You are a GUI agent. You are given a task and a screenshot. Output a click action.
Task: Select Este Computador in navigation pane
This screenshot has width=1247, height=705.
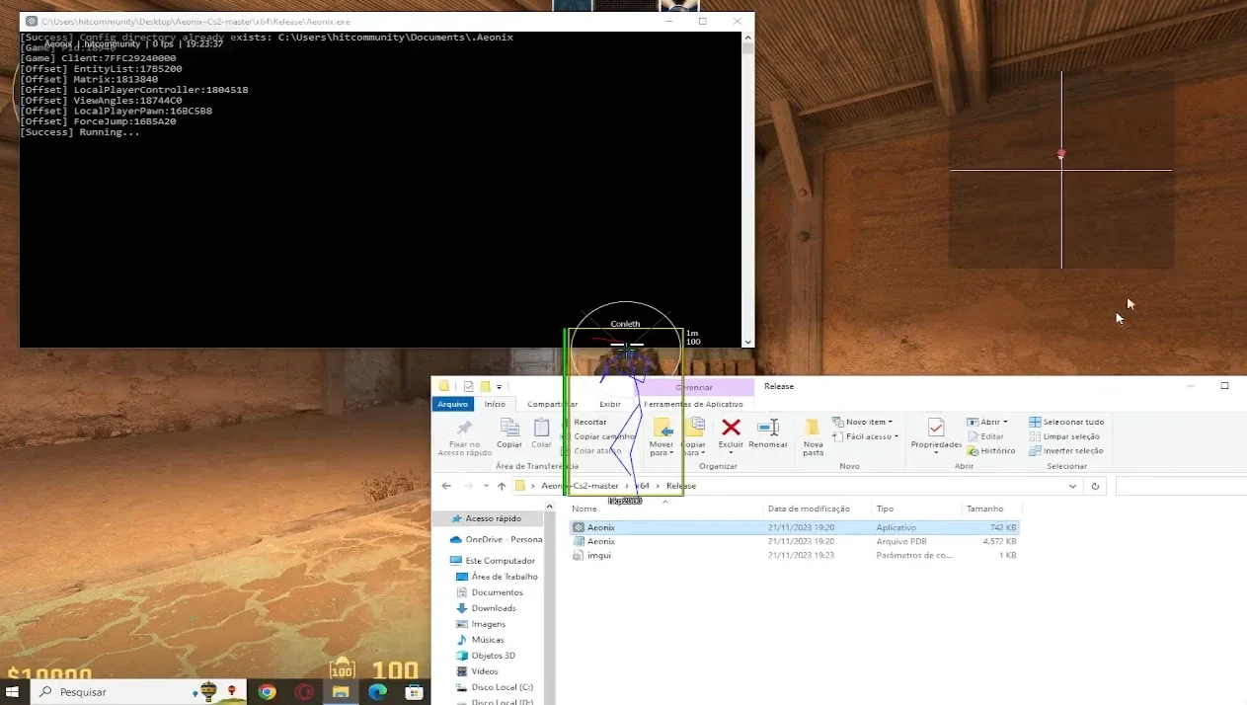click(x=491, y=561)
